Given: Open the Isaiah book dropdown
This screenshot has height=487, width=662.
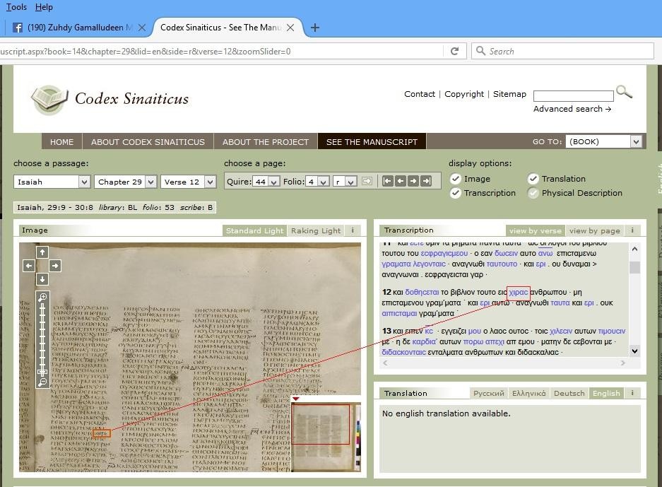Looking at the screenshot, I should pos(52,182).
